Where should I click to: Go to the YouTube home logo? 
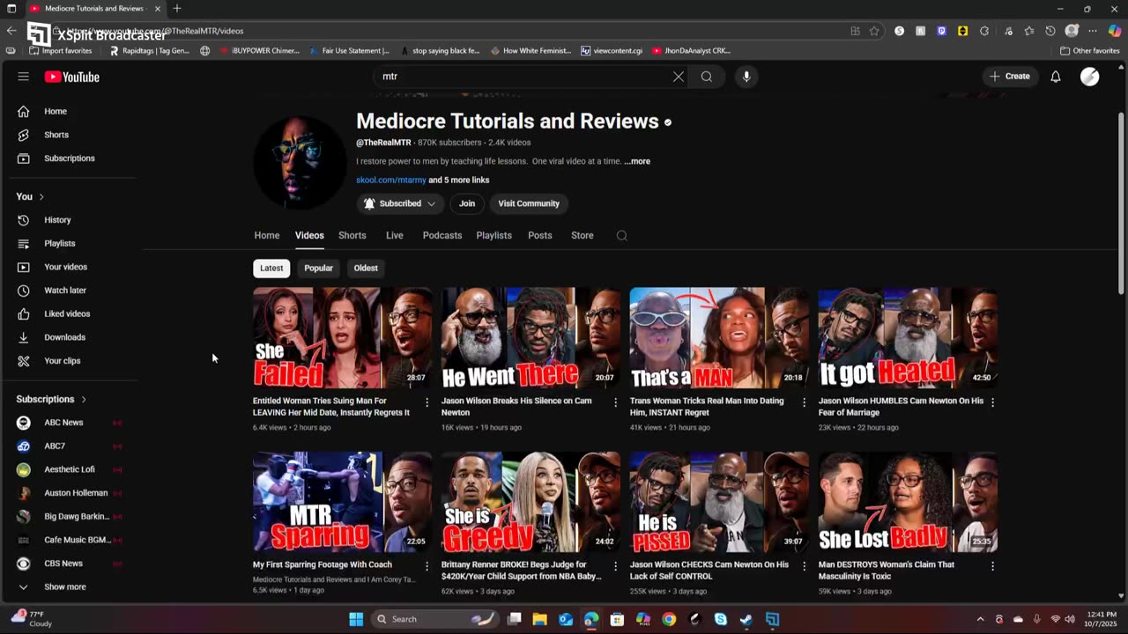tap(72, 77)
